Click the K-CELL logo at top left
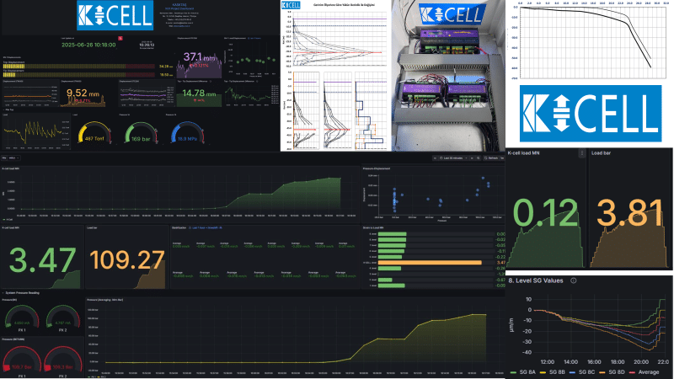Viewport: 674px width, 379px height. pyautogui.click(x=115, y=15)
